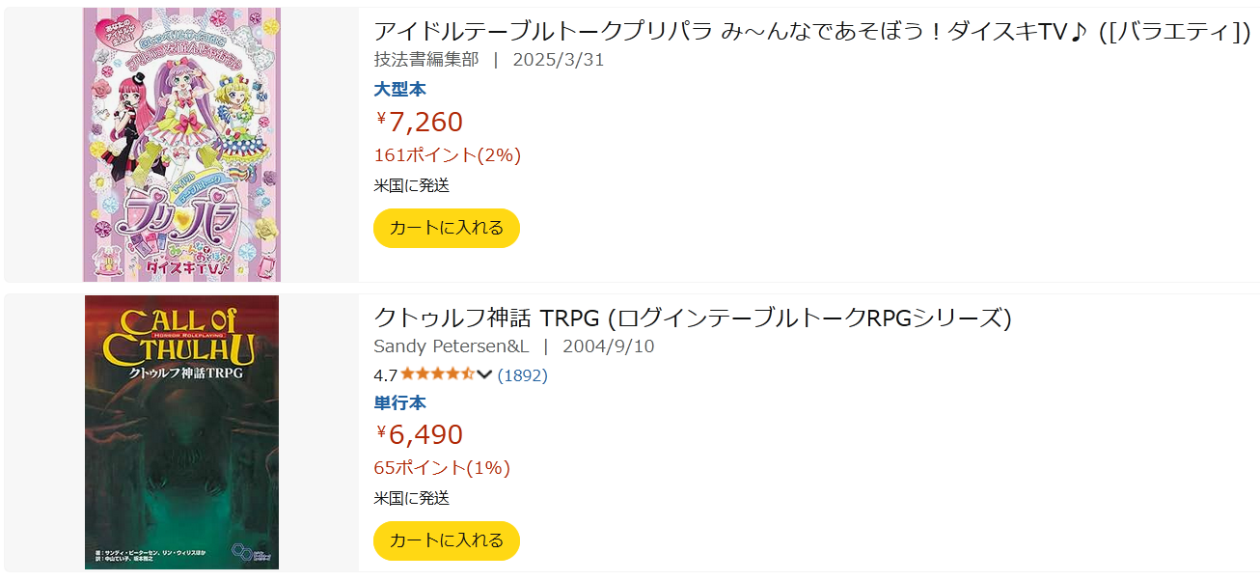
Task: Open the PriPara book cover thumbnail
Action: [x=181, y=145]
